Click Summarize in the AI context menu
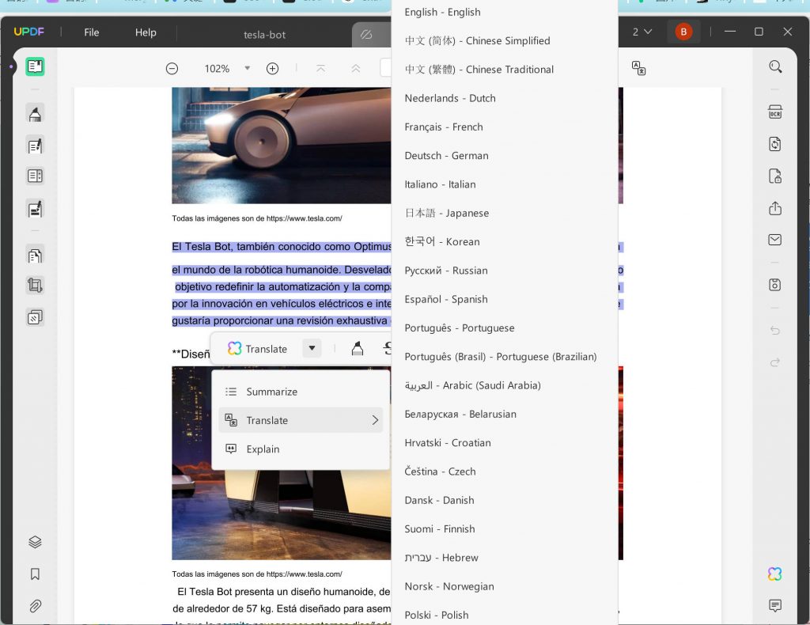The height and width of the screenshot is (625, 810). 272,392
